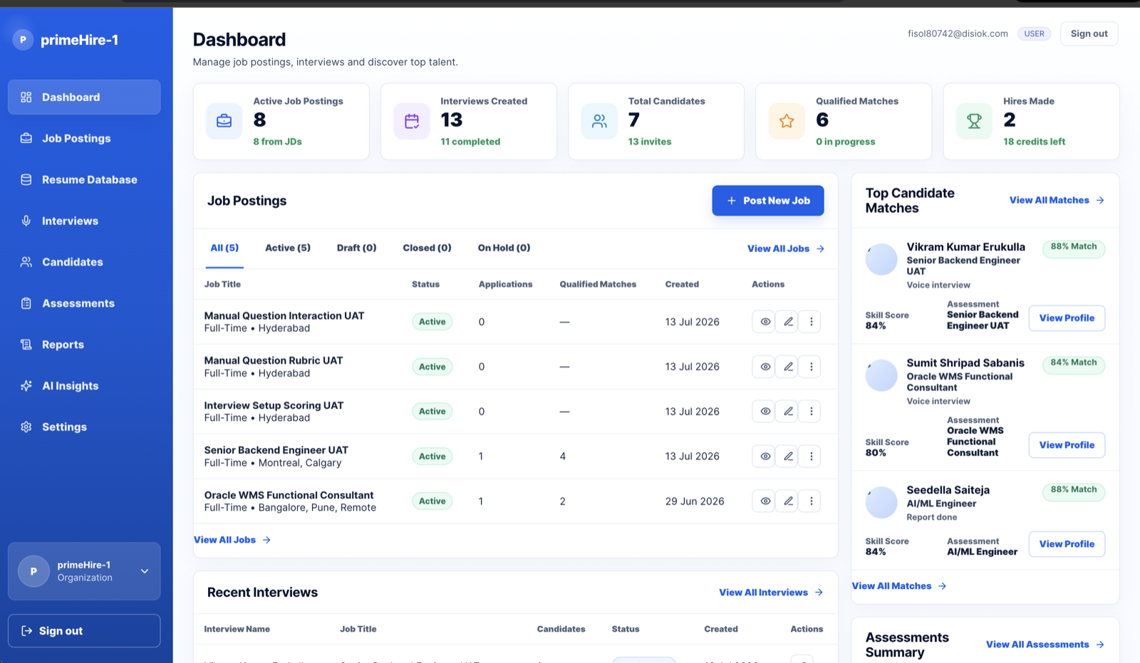Edit Oracle WMS Functional Consultant job row
This screenshot has height=663, width=1140.
tap(787, 501)
